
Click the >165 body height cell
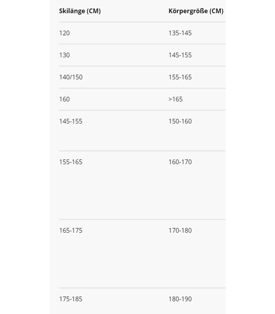pos(175,99)
